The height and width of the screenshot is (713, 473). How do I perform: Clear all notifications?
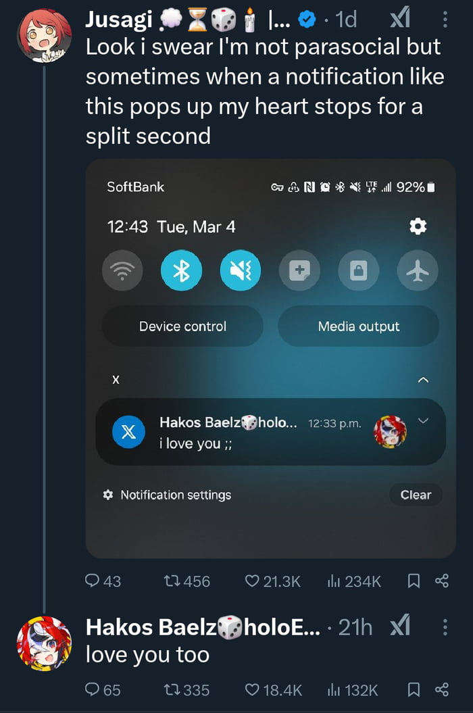click(x=416, y=495)
